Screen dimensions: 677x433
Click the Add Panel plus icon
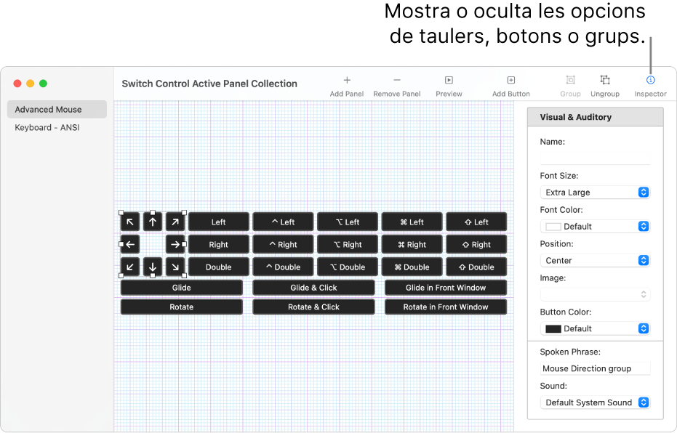point(347,80)
